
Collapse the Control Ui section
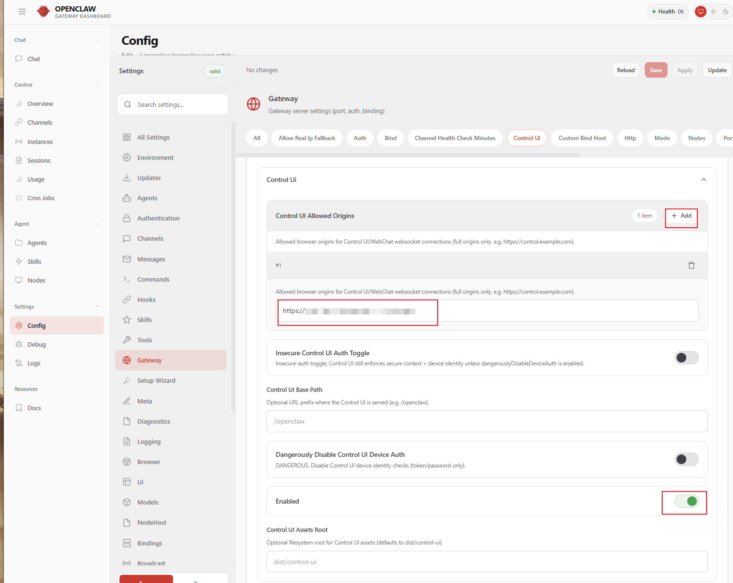[703, 180]
